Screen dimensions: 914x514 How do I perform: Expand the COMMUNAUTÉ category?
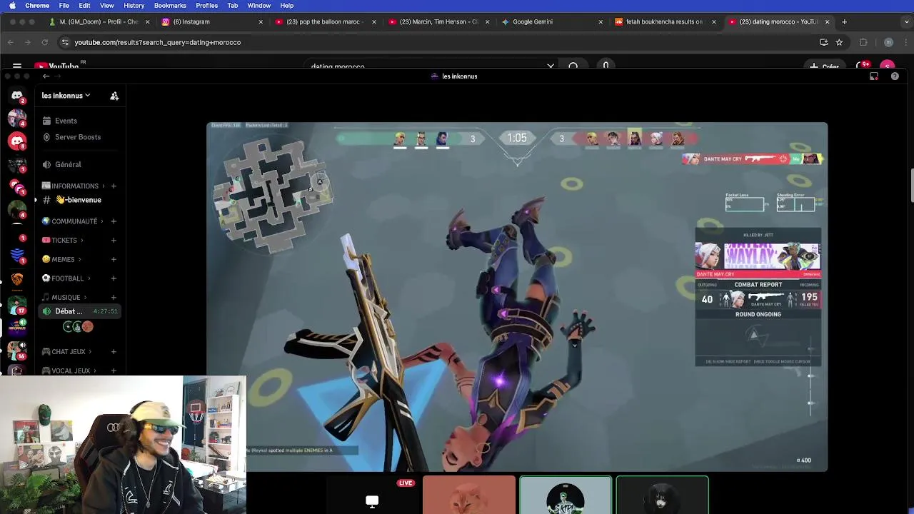pyautogui.click(x=74, y=221)
